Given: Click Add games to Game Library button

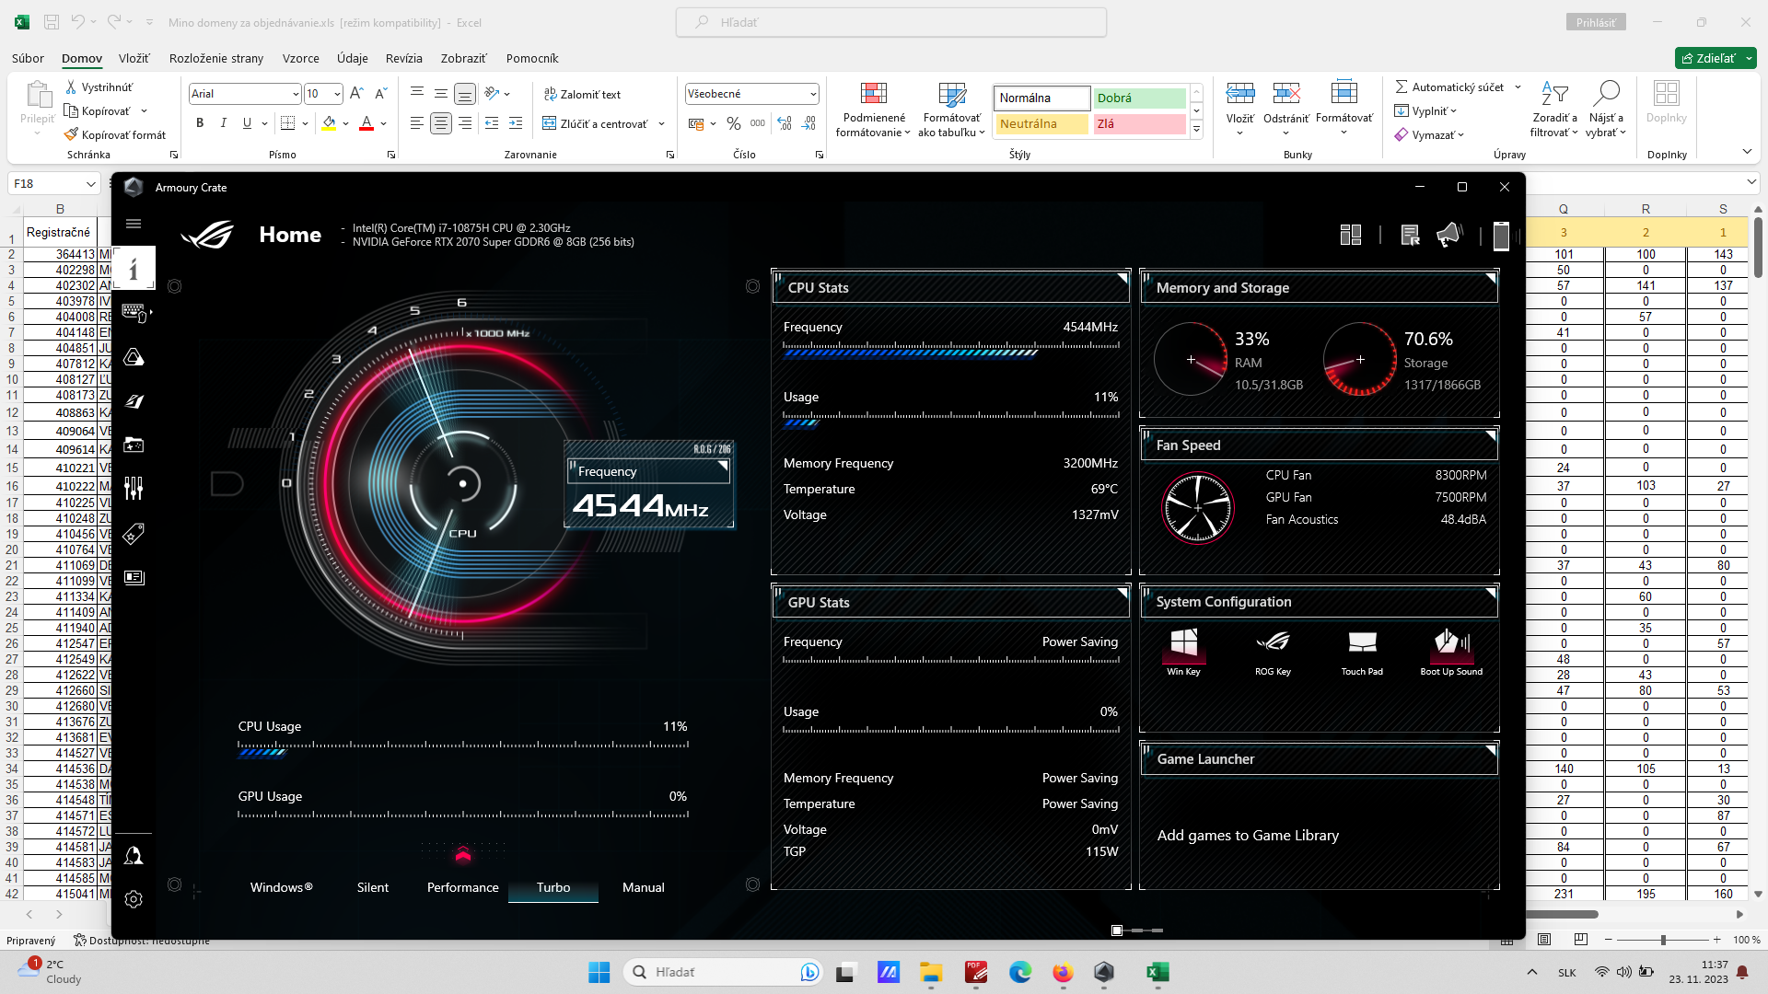Looking at the screenshot, I should coord(1247,835).
